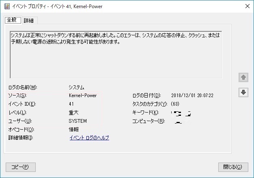Click the 閉じる(C) button
The height and width of the screenshot is (178, 254).
233,167
